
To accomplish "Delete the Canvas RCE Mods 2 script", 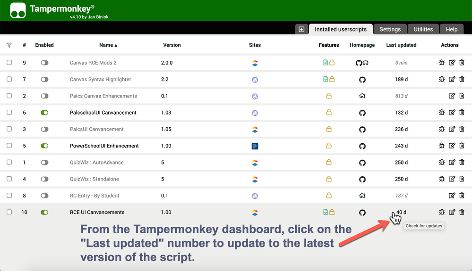I will [462, 63].
